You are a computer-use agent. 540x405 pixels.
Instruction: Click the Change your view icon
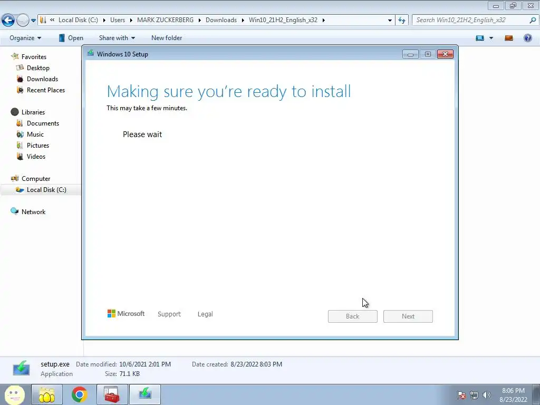[480, 38]
